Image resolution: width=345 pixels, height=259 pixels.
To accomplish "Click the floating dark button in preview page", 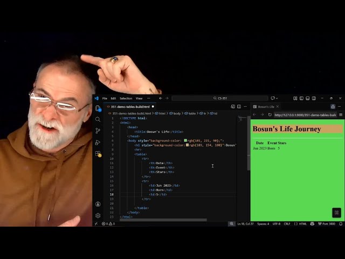I will pyautogui.click(x=336, y=213).
